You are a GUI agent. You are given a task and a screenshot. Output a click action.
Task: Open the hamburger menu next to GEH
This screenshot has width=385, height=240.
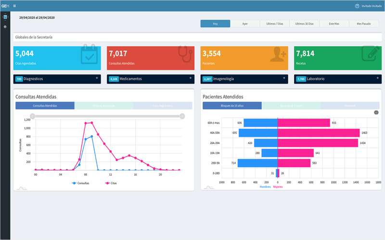click(14, 6)
